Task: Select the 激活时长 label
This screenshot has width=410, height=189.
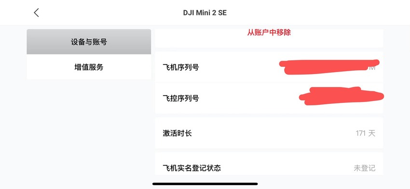Action: coord(177,133)
